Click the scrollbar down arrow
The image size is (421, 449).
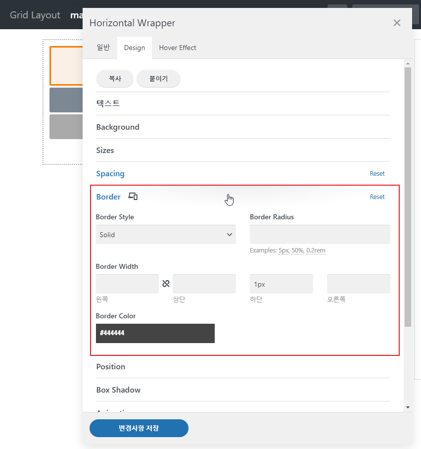coord(408,407)
